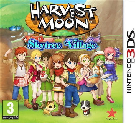Viewport: 135px width, 123px height.
Task: Click the yellow spotted cat
Action: pos(48,107)
